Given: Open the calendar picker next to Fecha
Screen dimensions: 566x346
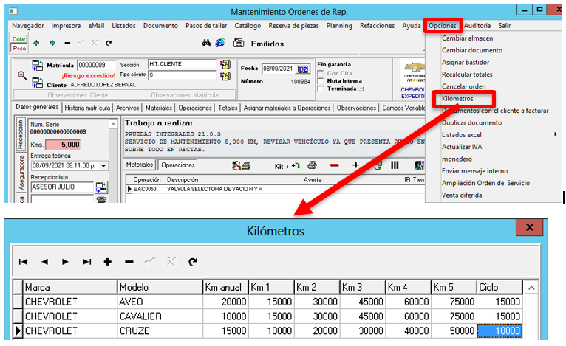Looking at the screenshot, I should [302, 69].
